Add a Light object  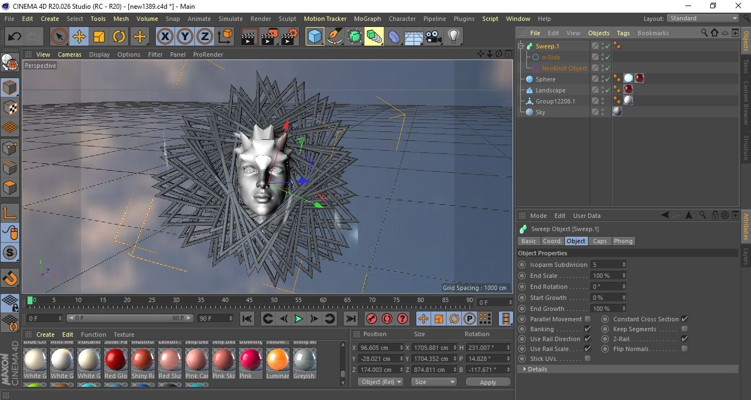pos(454,37)
